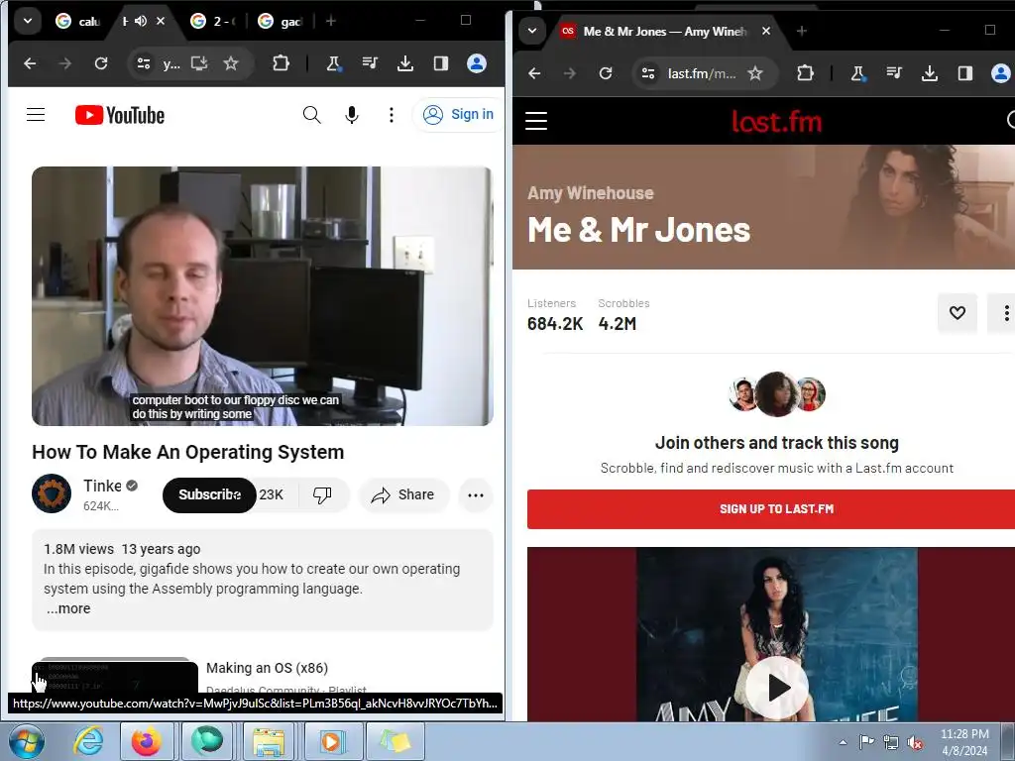Open Firefox from the taskbar

[147, 741]
